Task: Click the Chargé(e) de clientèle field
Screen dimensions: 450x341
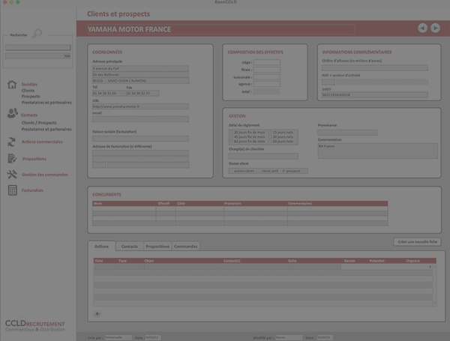Action: click(x=263, y=156)
